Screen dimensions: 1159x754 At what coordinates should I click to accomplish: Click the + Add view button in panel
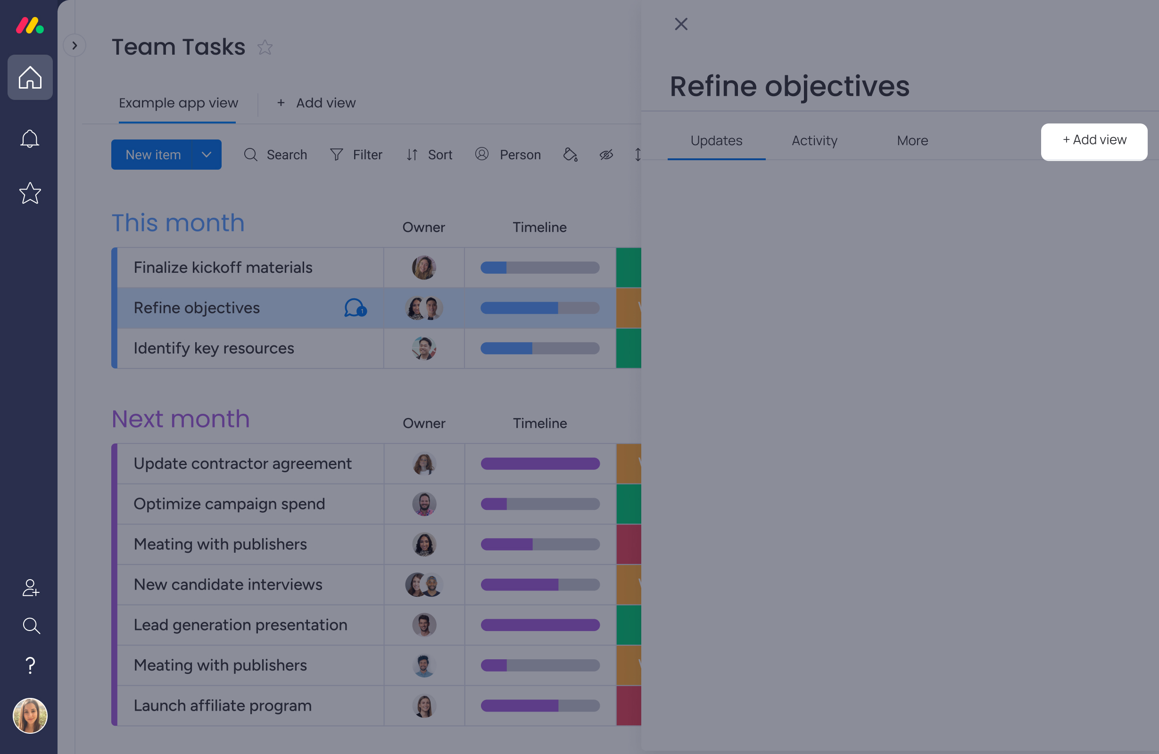pyautogui.click(x=1094, y=141)
